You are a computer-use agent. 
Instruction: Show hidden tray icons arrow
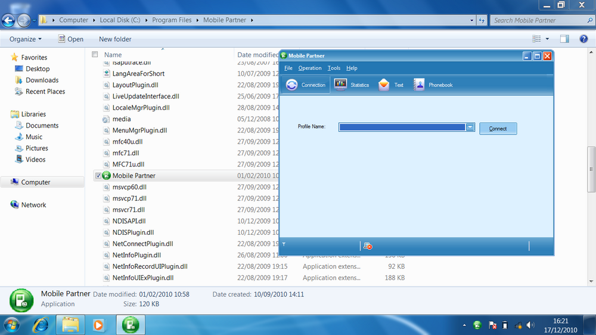pyautogui.click(x=464, y=325)
